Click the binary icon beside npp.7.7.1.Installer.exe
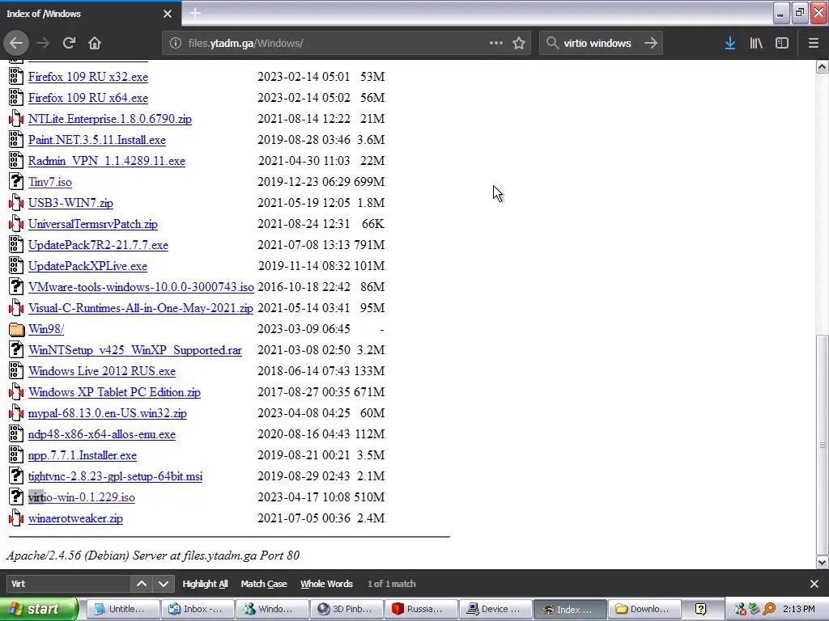The height and width of the screenshot is (621, 829). pyautogui.click(x=16, y=454)
